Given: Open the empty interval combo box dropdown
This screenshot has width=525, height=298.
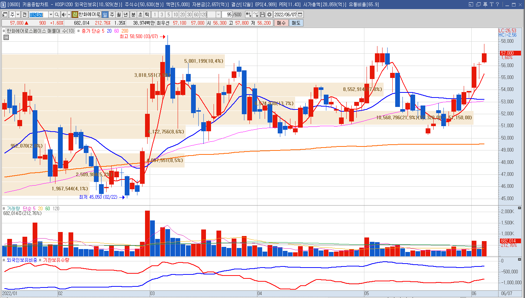Looking at the screenshot, I should tap(218, 15).
